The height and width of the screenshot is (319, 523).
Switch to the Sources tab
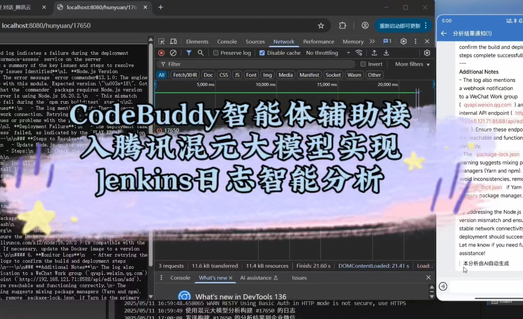pyautogui.click(x=255, y=41)
